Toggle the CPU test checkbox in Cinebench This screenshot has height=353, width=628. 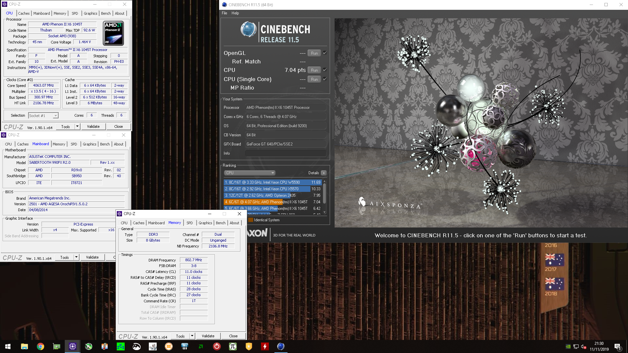pyautogui.click(x=325, y=70)
